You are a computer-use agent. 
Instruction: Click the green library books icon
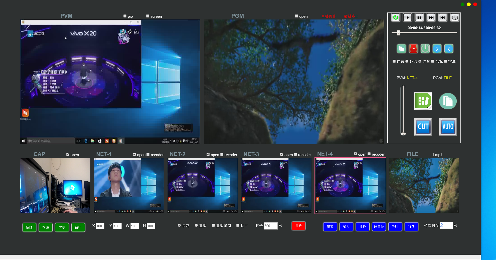tap(423, 101)
